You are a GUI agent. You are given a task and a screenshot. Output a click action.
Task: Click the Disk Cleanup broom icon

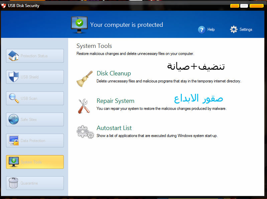pos(84,79)
